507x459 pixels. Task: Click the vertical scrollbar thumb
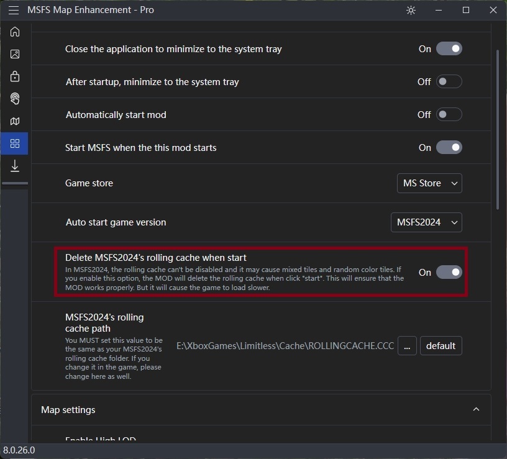(x=497, y=129)
